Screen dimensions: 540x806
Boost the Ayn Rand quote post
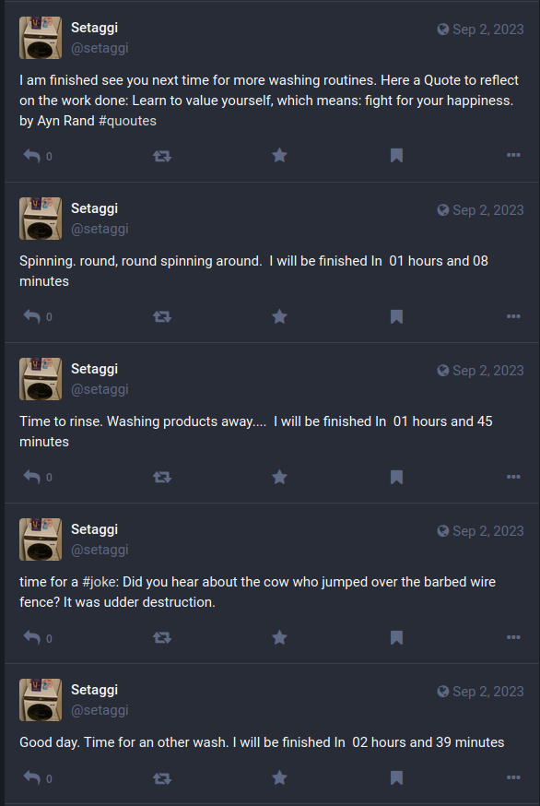click(x=162, y=156)
